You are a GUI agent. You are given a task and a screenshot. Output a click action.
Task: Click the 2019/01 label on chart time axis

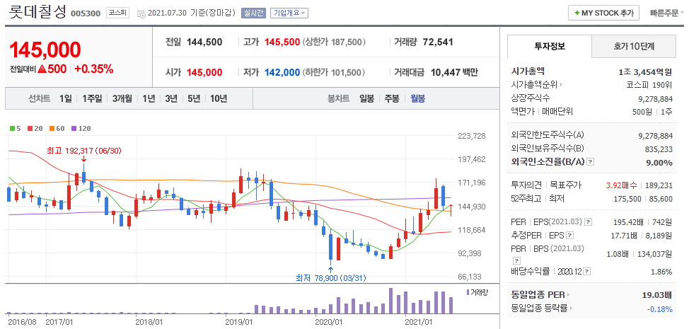[238, 321]
